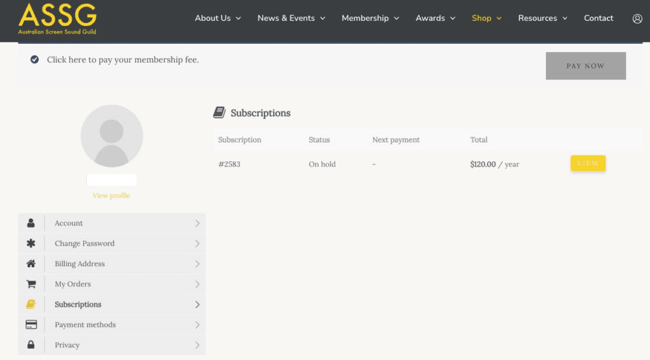650x360 pixels.
Task: Open the View profile link
Action: click(x=111, y=196)
